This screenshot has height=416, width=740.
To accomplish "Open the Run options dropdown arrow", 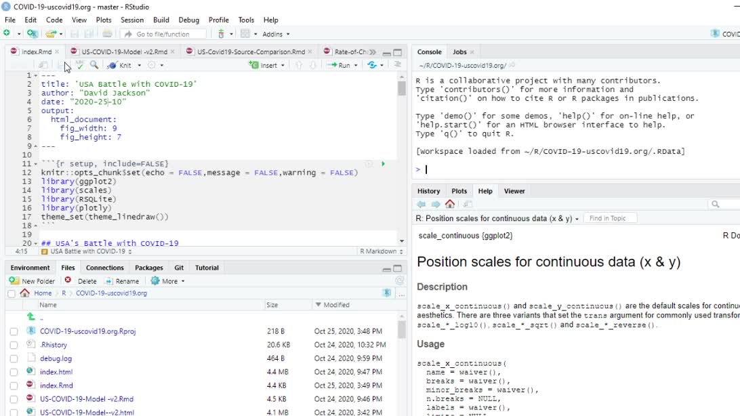I will [356, 65].
